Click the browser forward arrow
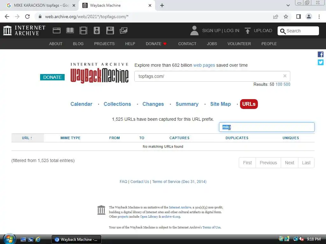326x244 pixels. 17,17
